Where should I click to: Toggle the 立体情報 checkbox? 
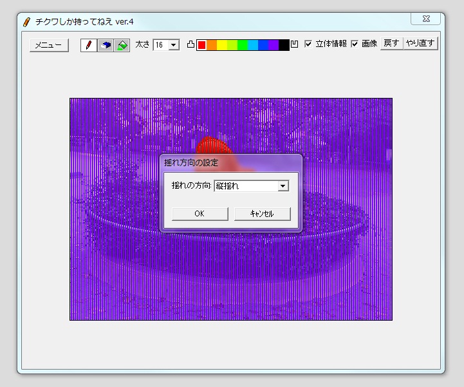(x=308, y=44)
